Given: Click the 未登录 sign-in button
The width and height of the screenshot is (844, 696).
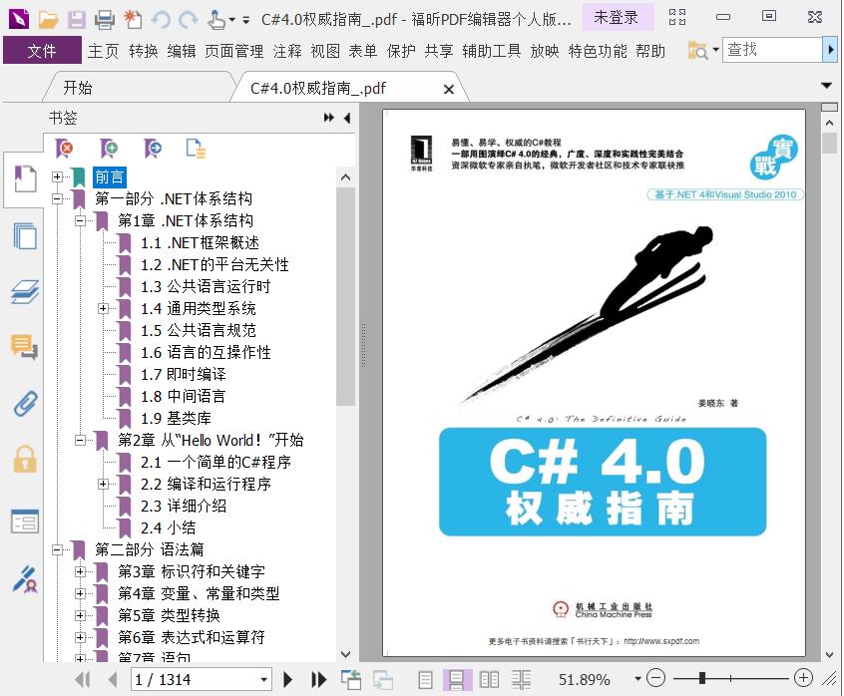Looking at the screenshot, I should click(618, 17).
